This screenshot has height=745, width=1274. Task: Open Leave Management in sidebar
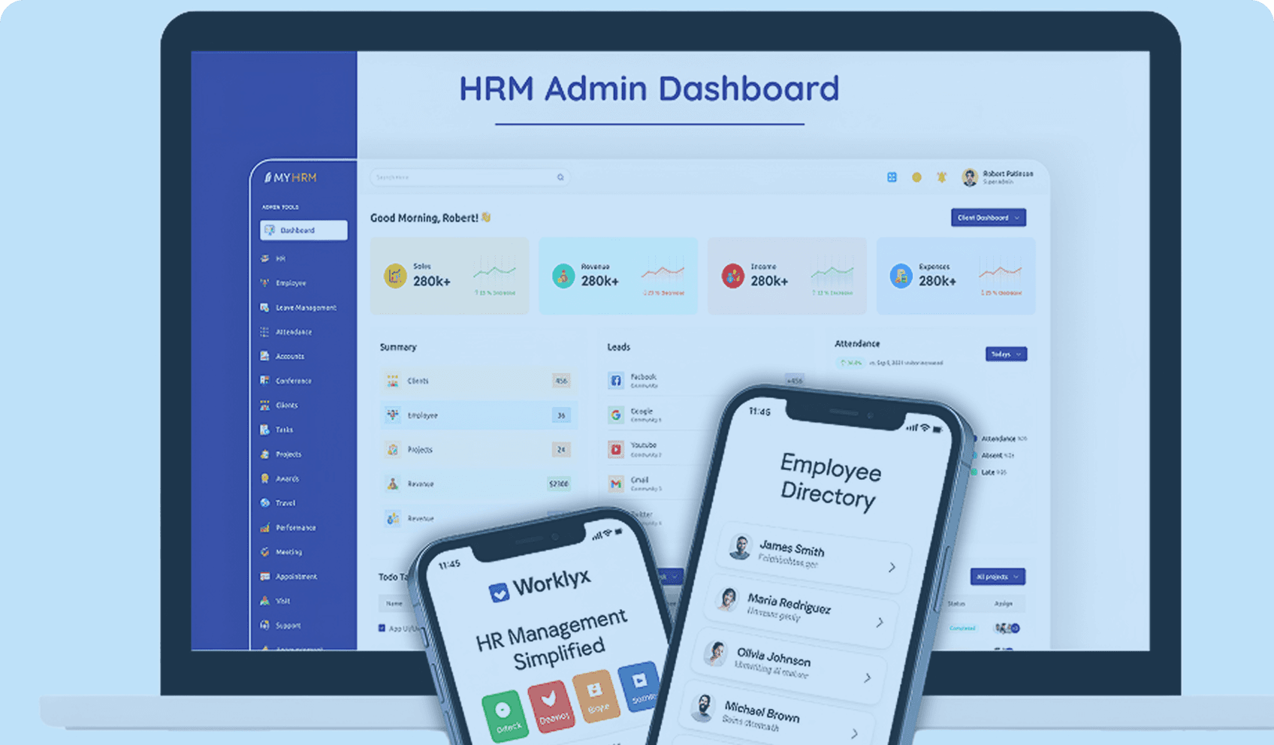305,308
